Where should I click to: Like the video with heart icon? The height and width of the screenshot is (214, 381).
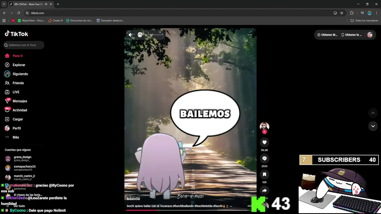pyautogui.click(x=264, y=142)
